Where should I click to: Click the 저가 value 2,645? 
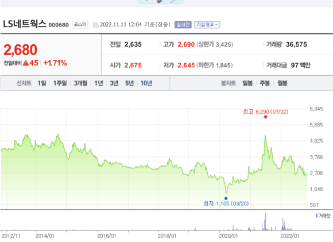point(186,66)
